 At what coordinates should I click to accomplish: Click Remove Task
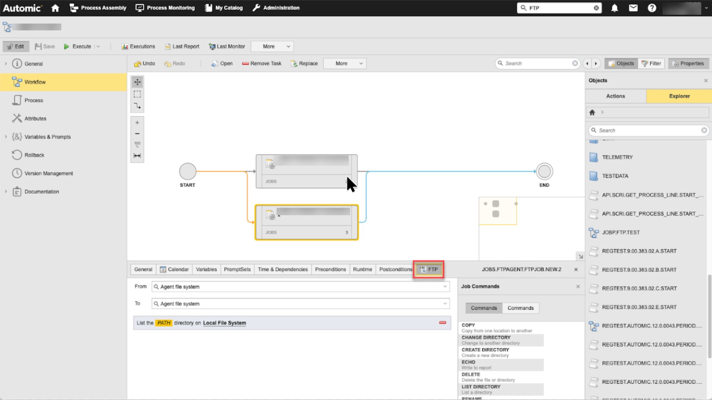[x=262, y=63]
